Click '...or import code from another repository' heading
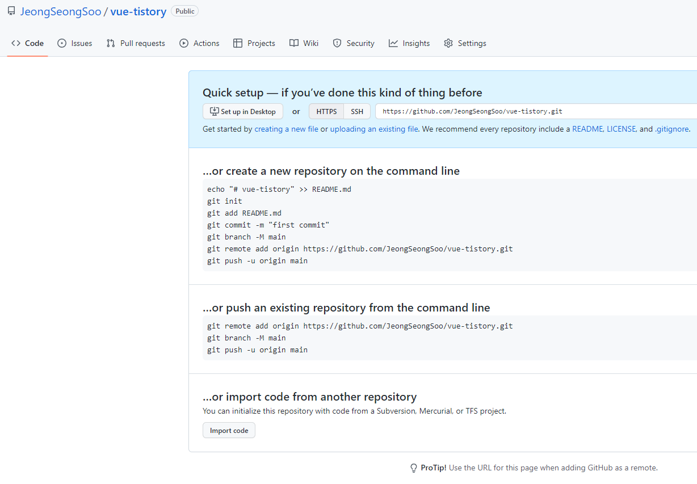Screen dimensions: 697x484 click(310, 397)
